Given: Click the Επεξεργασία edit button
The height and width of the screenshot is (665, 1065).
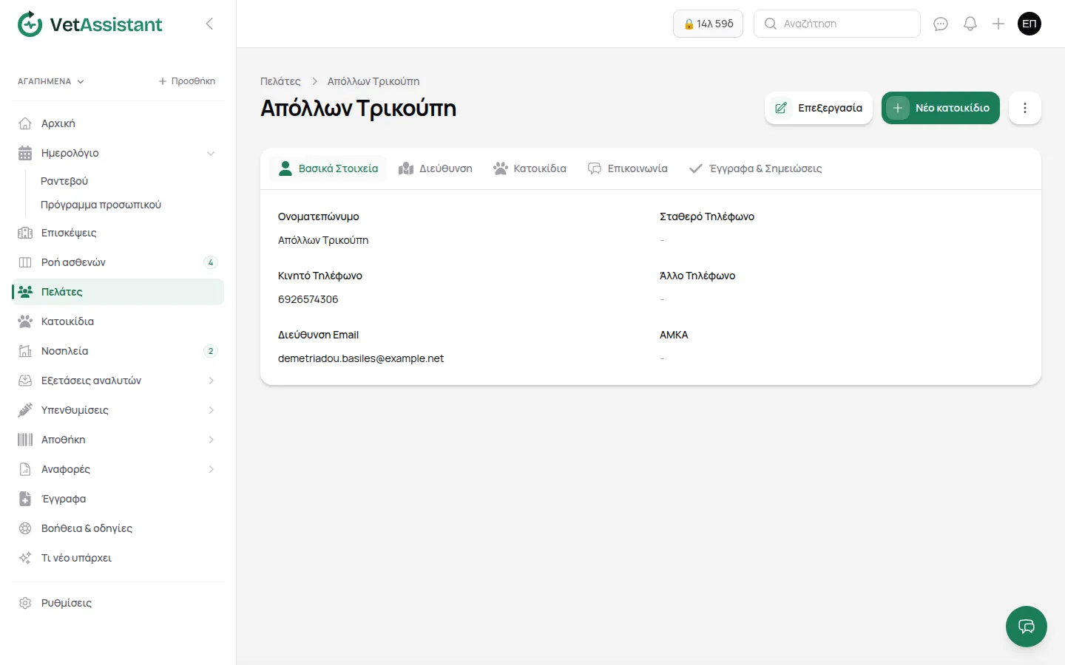Looking at the screenshot, I should click(x=819, y=108).
